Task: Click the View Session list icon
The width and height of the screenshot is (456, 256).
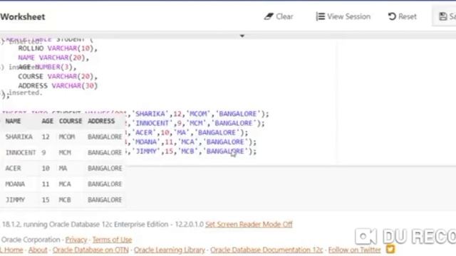Action: click(320, 16)
